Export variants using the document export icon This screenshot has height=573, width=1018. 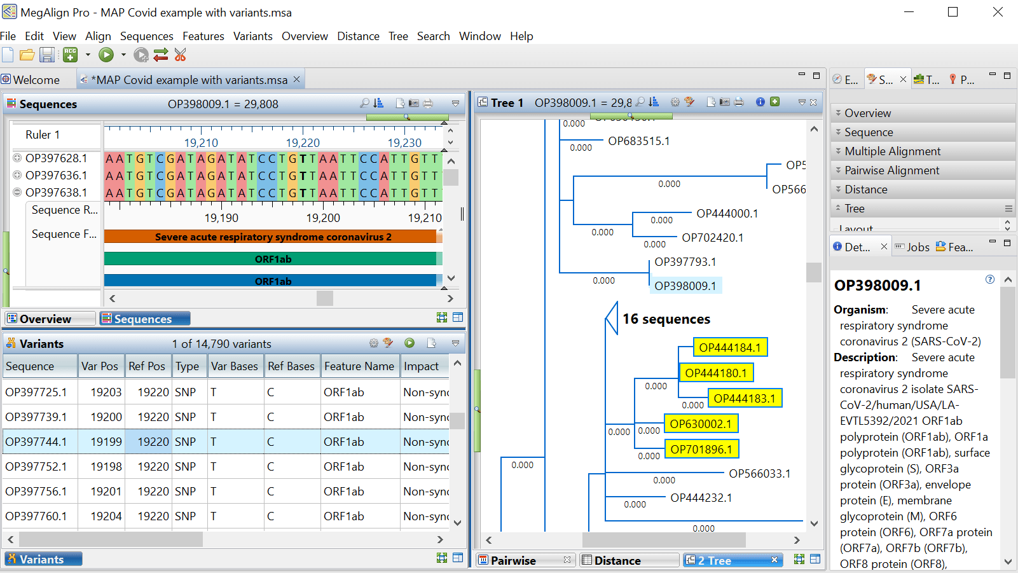tap(431, 342)
